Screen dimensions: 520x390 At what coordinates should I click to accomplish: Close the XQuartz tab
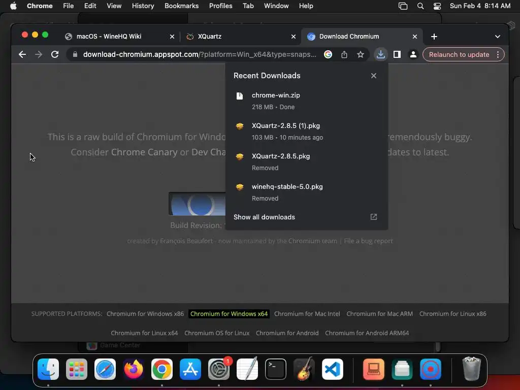click(293, 37)
